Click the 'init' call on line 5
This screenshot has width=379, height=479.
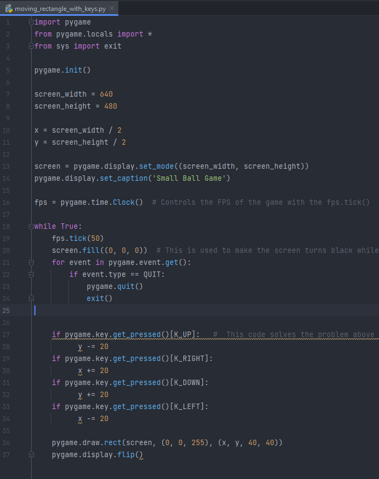[74, 70]
